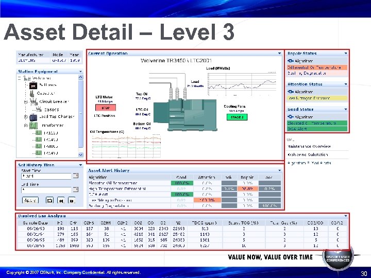Select the Load Tap Changer icon

(33, 117)
